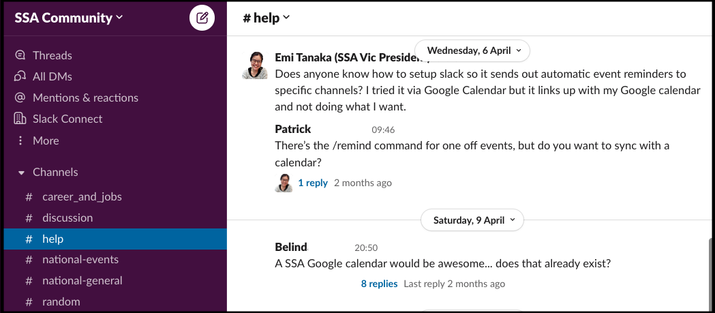Click the message pane vertical scrollbar

point(712,273)
